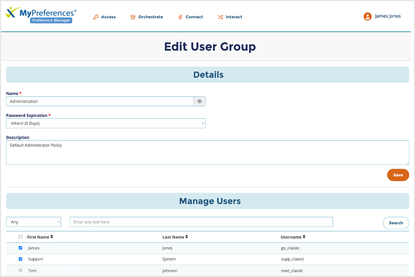This screenshot has height=277, width=415.
Task: Click the eye icon in Name field
Action: coord(200,101)
